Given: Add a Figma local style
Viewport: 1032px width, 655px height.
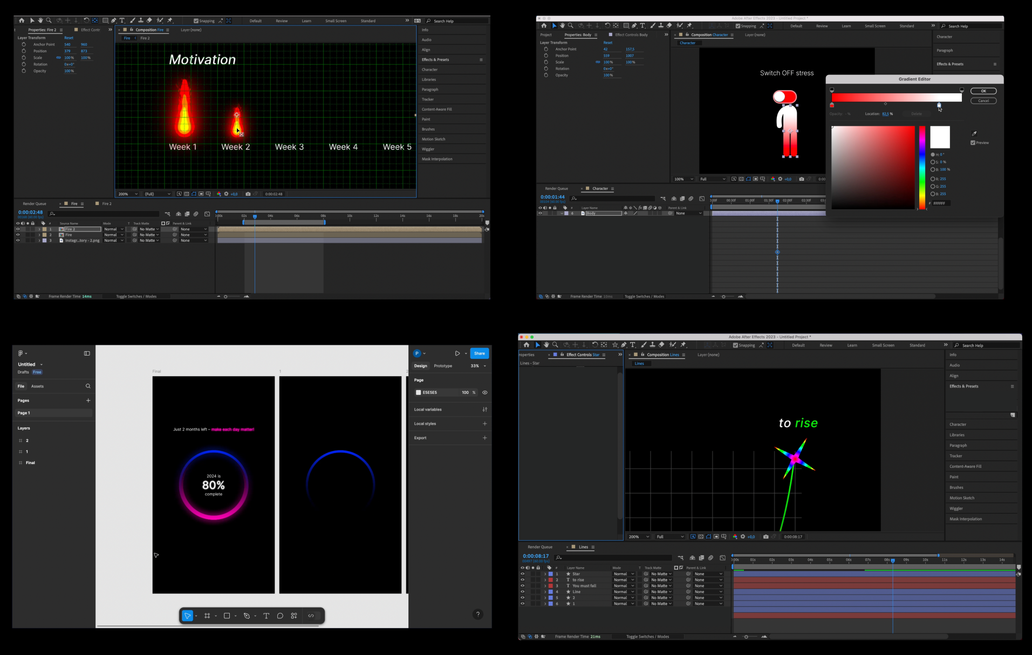Looking at the screenshot, I should tap(484, 424).
